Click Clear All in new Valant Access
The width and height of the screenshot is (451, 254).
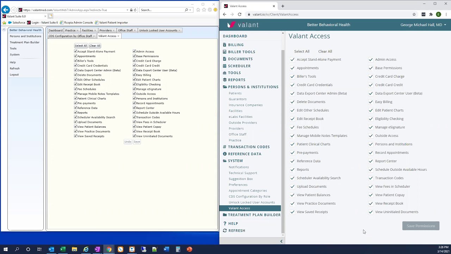point(325,52)
